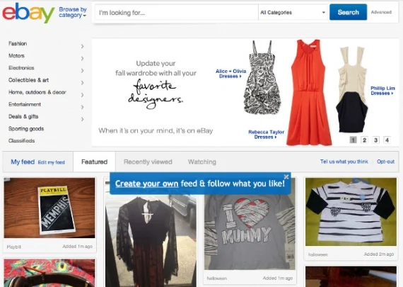Open the Electronics category
This screenshot has height=287, width=403.
(21, 68)
